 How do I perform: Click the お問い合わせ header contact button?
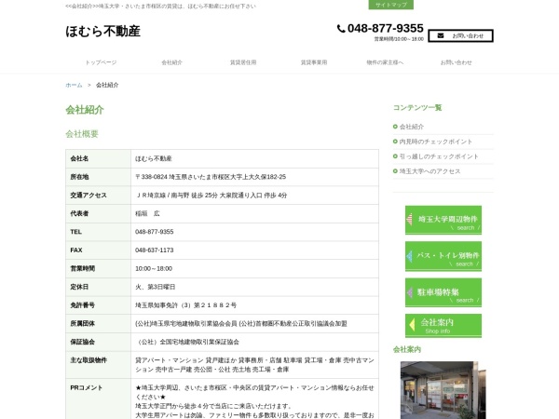(460, 35)
